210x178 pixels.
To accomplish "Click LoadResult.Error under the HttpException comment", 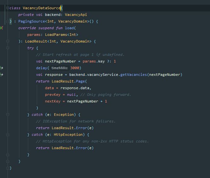I will click(x=69, y=148).
